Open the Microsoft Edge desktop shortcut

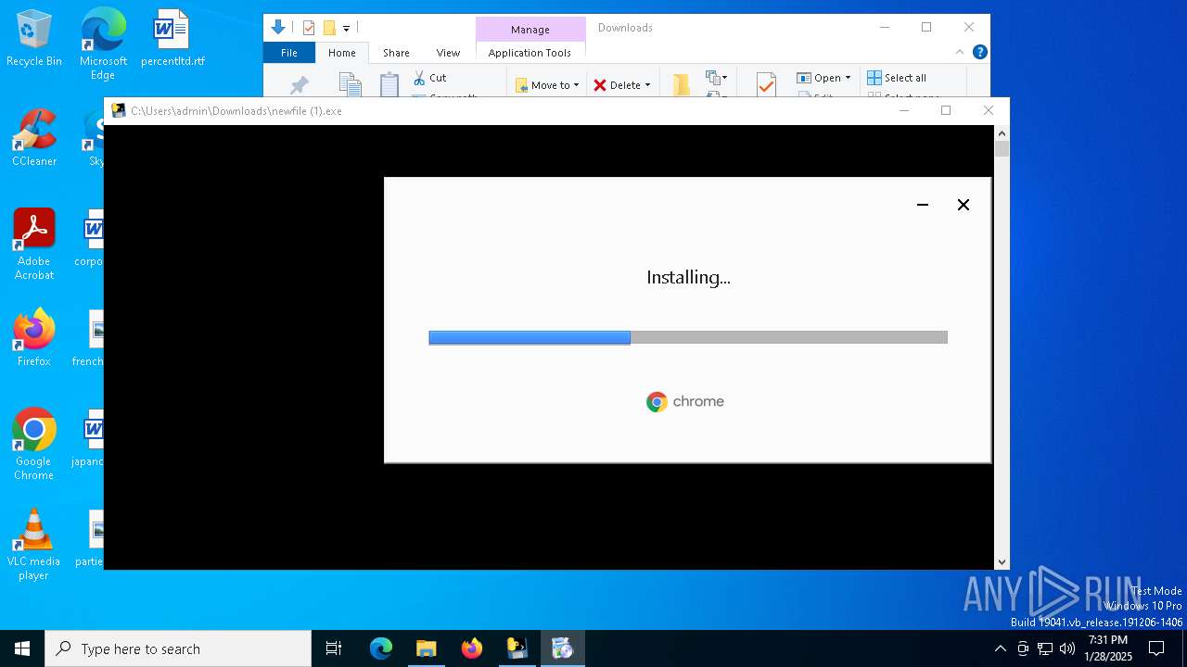(103, 44)
